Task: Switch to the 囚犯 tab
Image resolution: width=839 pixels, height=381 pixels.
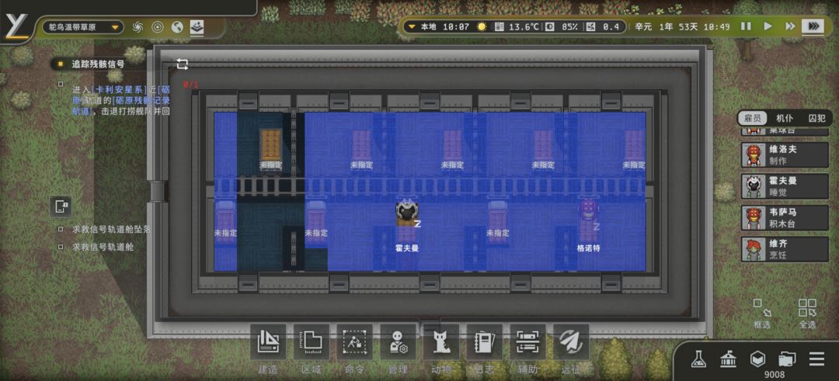Action: point(816,119)
